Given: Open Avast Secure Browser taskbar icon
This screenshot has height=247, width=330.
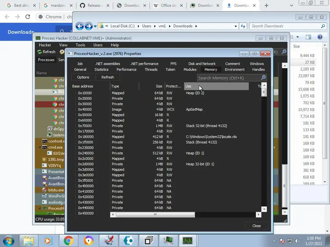Looking at the screenshot, I should [88, 241].
